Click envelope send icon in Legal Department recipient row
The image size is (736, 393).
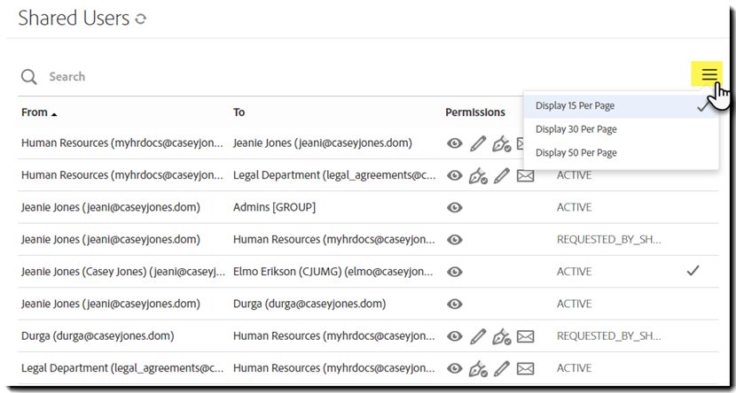526,175
